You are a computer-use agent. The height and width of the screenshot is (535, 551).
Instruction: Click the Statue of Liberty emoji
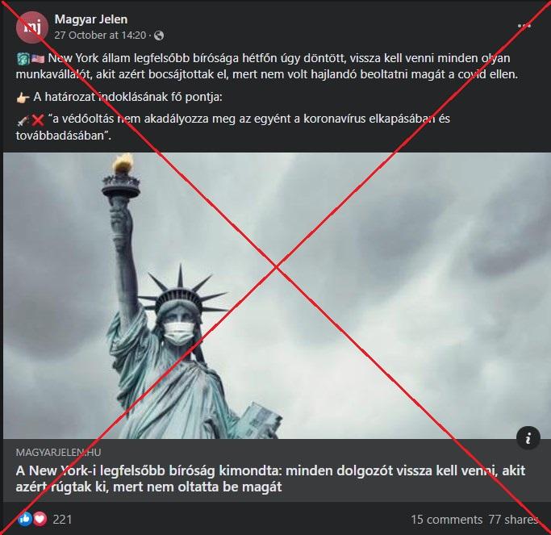click(23, 59)
